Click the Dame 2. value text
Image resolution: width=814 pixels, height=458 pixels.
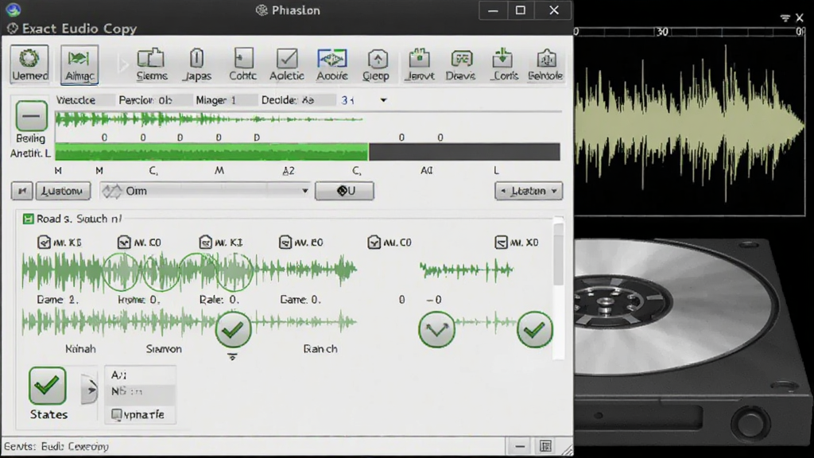point(57,300)
